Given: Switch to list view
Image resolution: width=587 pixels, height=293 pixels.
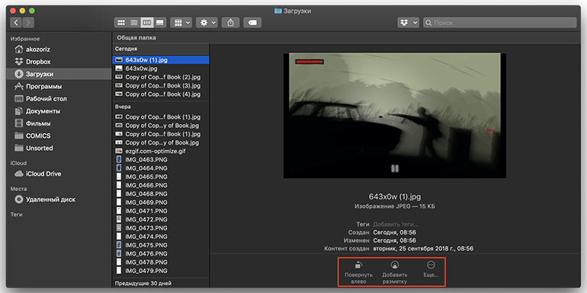Looking at the screenshot, I should 134,22.
